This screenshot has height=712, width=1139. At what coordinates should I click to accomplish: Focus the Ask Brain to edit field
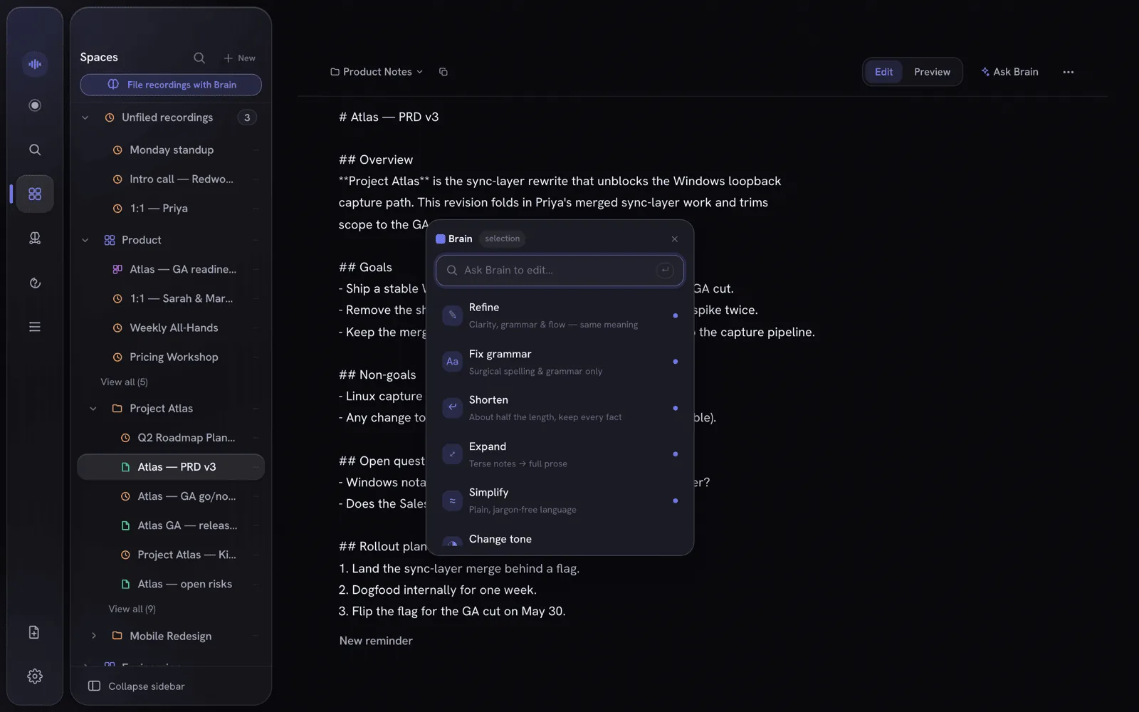tap(560, 271)
